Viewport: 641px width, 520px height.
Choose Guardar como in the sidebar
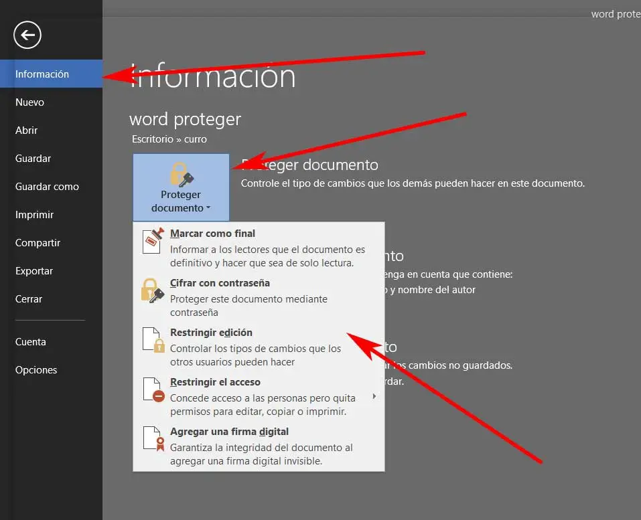point(51,187)
